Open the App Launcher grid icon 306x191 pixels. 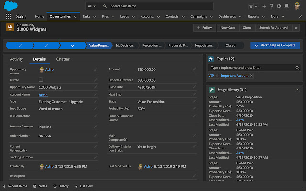coord(9,16)
